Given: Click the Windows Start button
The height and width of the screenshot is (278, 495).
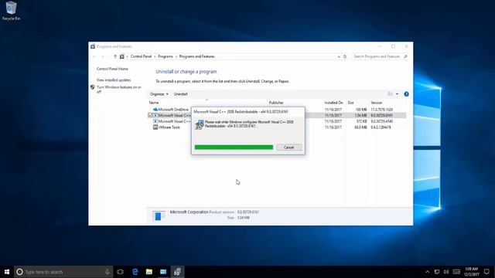Looking at the screenshot, I should [7, 272].
